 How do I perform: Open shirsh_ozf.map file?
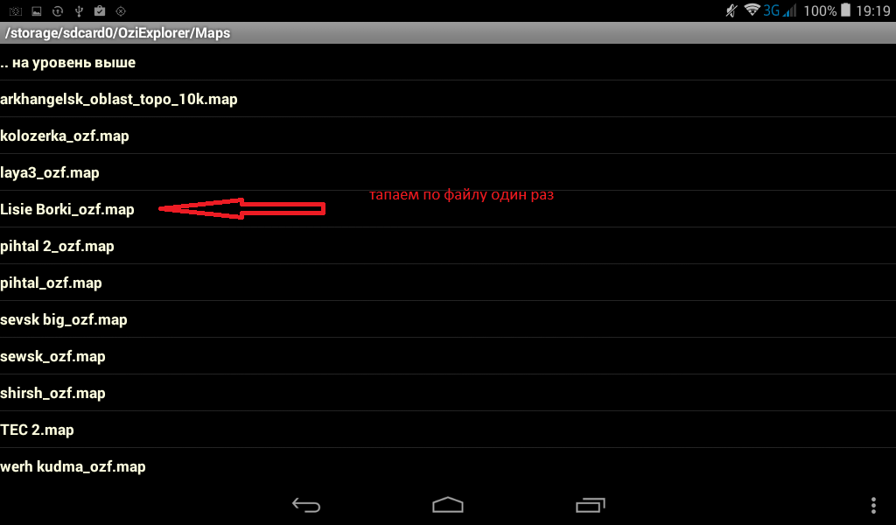click(448, 393)
